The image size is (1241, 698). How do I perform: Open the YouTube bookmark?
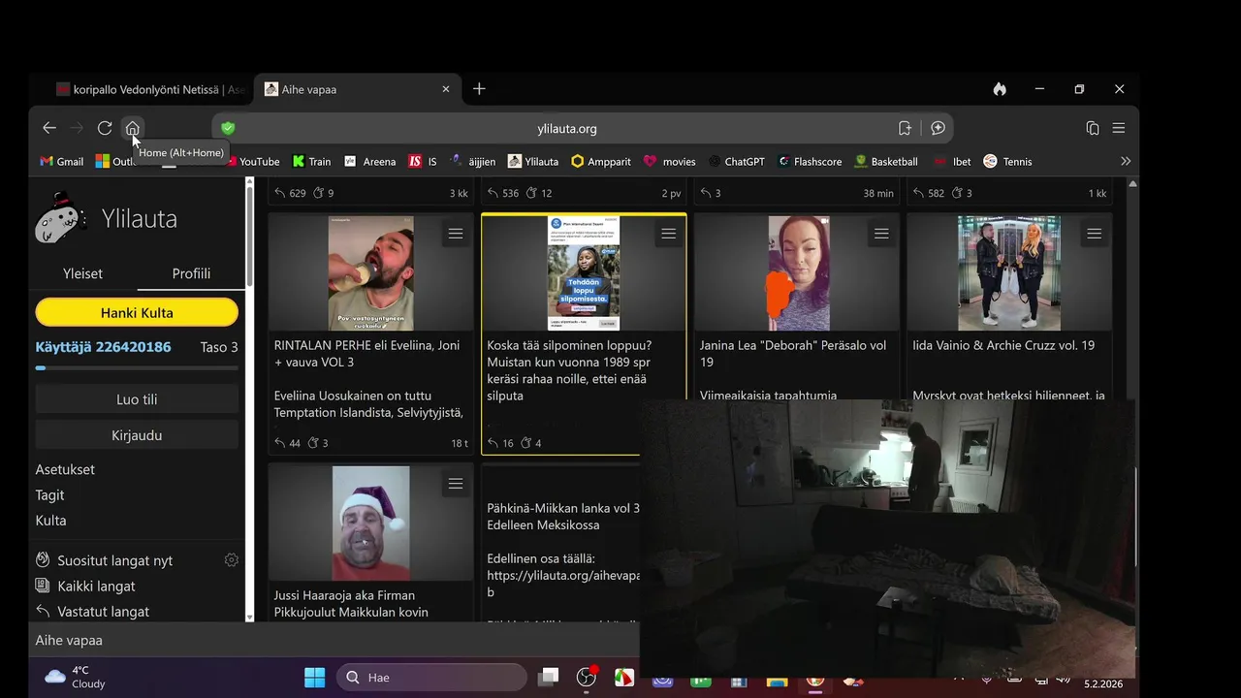(x=251, y=162)
